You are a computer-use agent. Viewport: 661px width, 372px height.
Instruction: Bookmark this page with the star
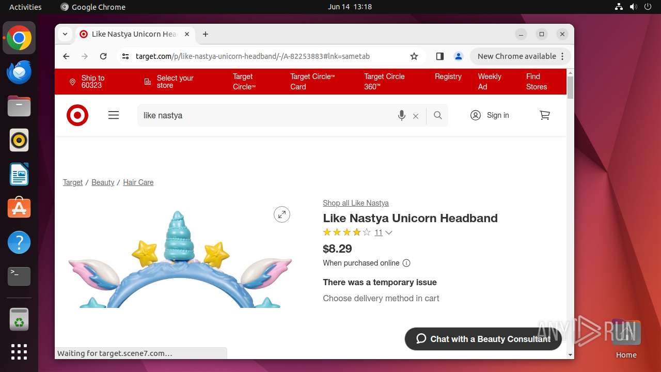[x=414, y=56]
